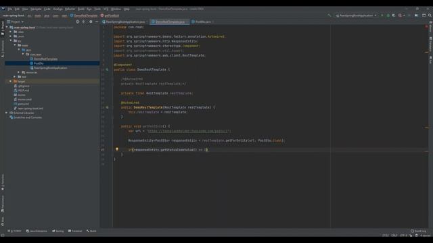Click the line separator CRLF status entry
This screenshot has height=243, width=433.
(x=394, y=236)
